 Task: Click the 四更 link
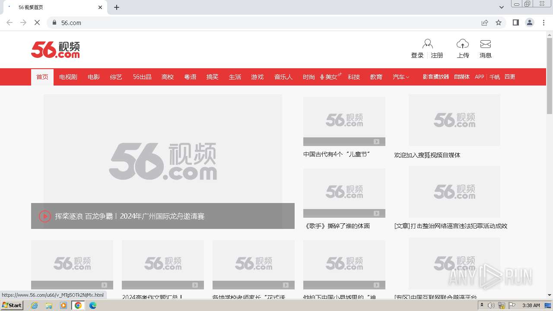[510, 77]
